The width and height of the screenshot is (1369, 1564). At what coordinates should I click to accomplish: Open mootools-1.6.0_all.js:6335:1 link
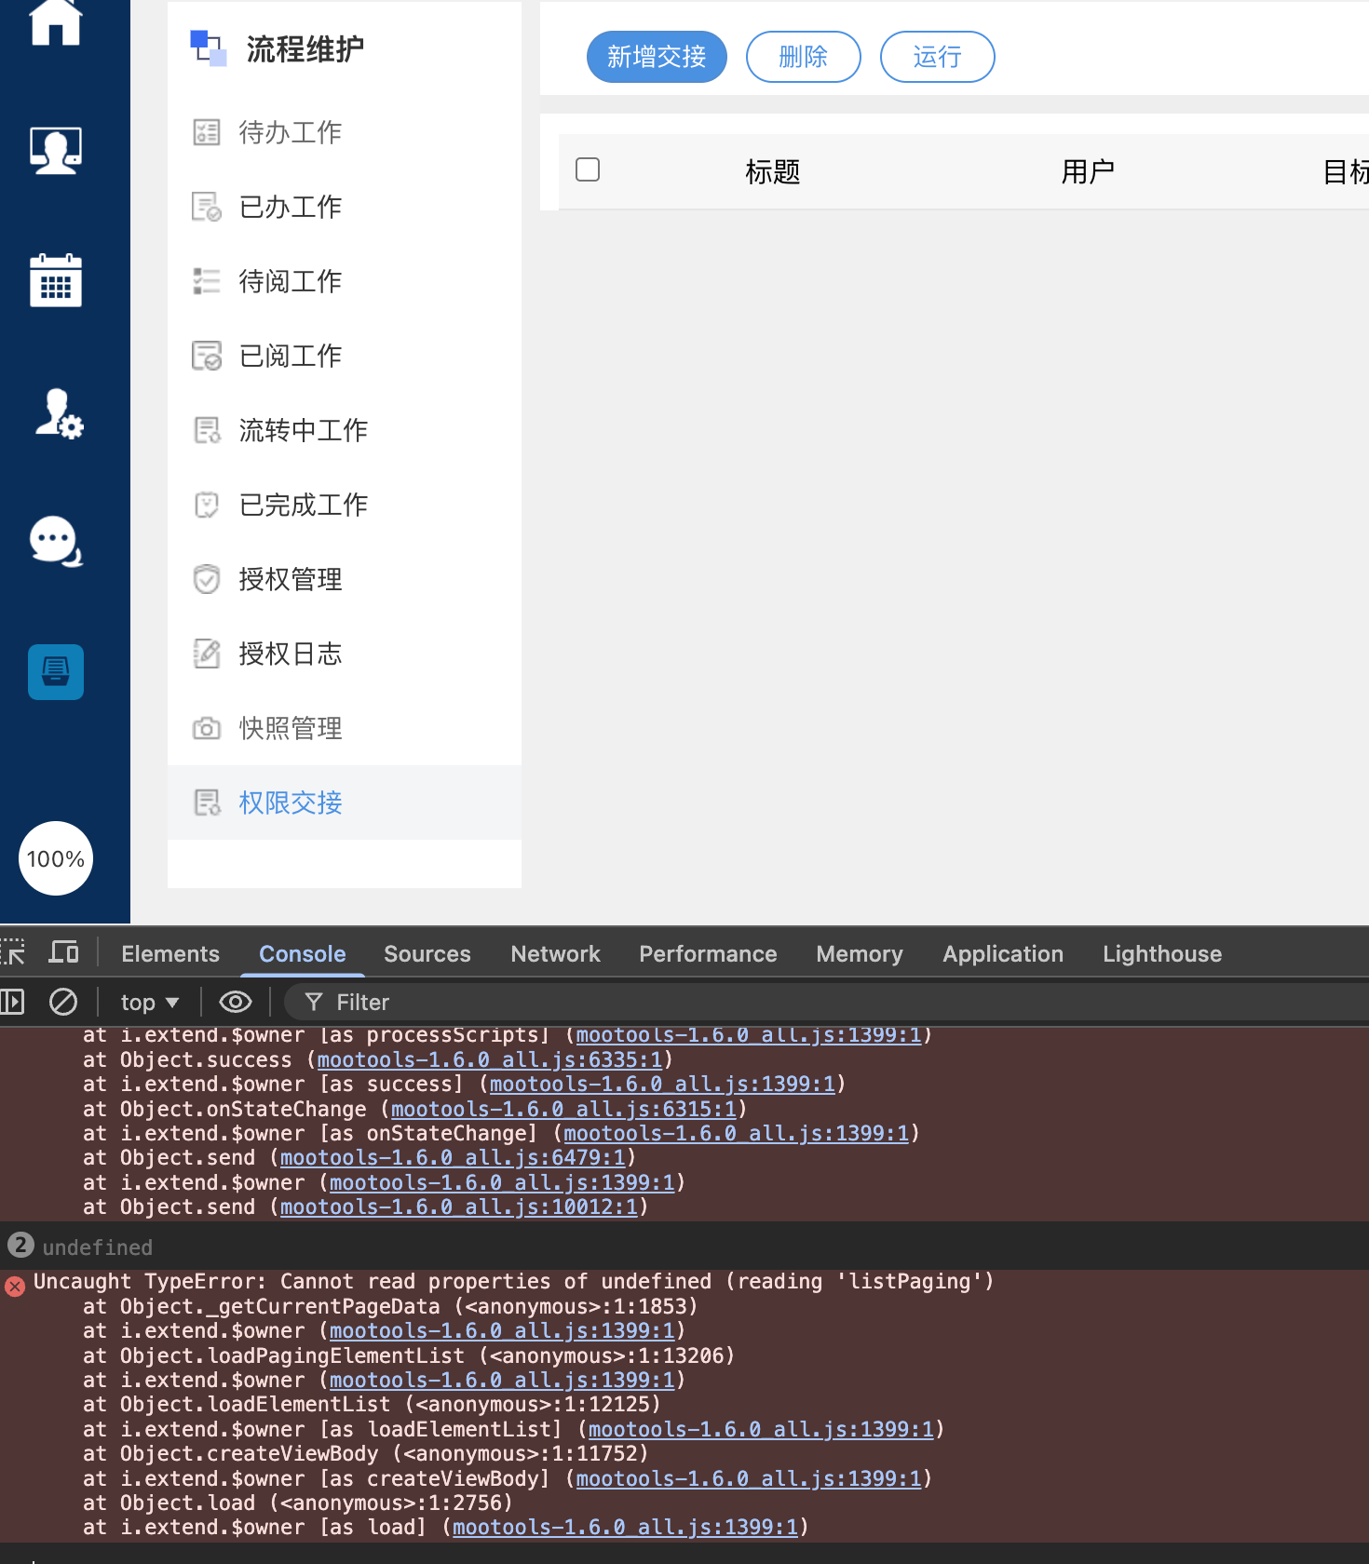(x=490, y=1059)
